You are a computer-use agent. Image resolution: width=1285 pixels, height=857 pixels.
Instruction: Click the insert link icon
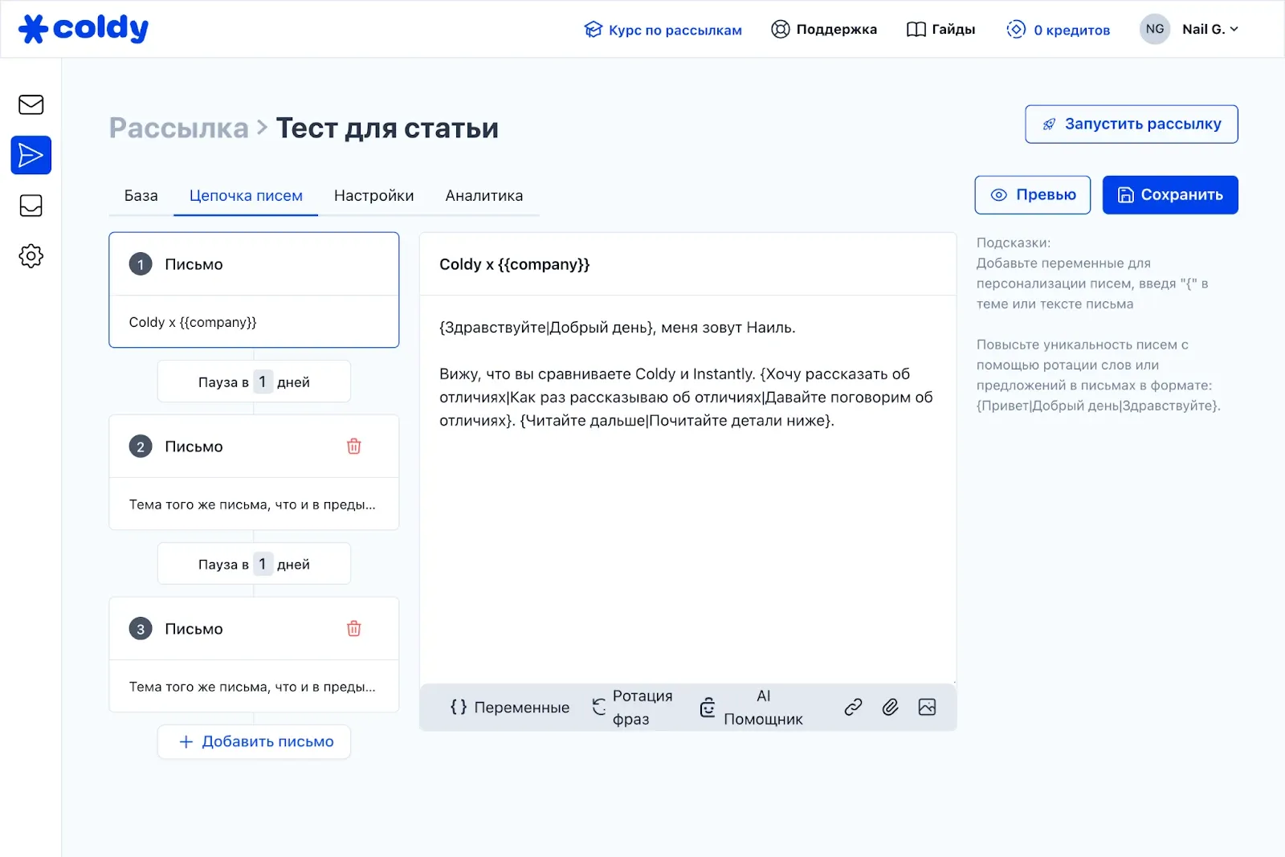(853, 707)
